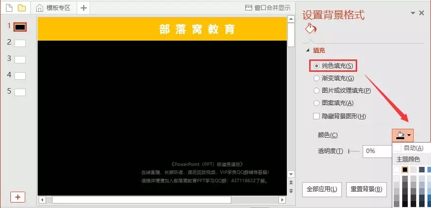
Task: Click the 窗口合并显示 window icon
Action: [249, 8]
